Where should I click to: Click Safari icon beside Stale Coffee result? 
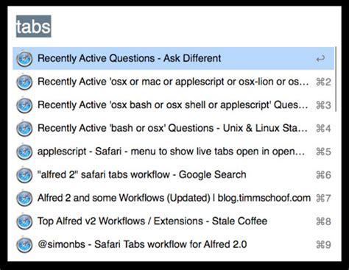point(24,221)
